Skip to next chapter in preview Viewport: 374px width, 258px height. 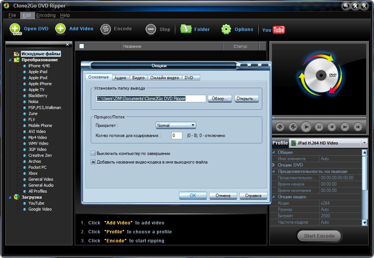pyautogui.click(x=344, y=127)
